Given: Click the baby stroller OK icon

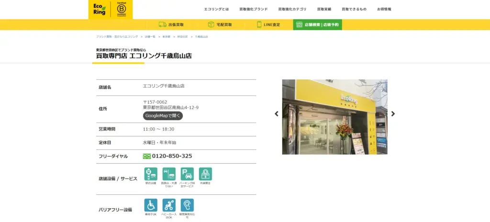Looking at the screenshot, I should coord(169,205).
